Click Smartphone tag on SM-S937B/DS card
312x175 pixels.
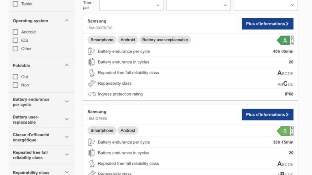(x=102, y=40)
